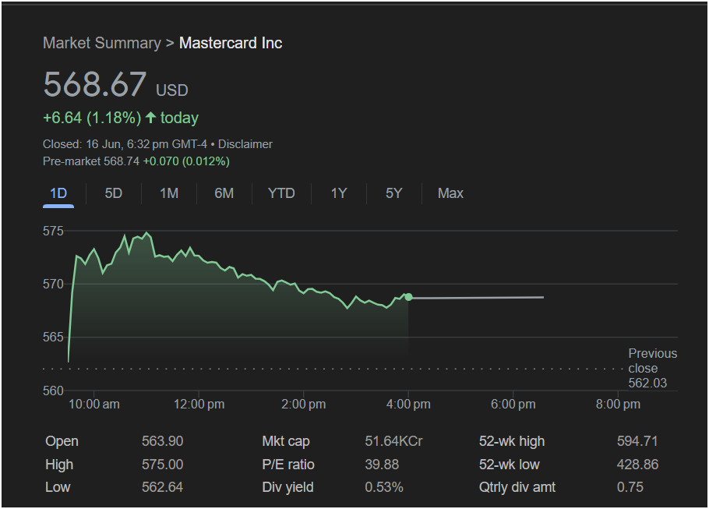Click the Open value 563.90

pos(162,441)
